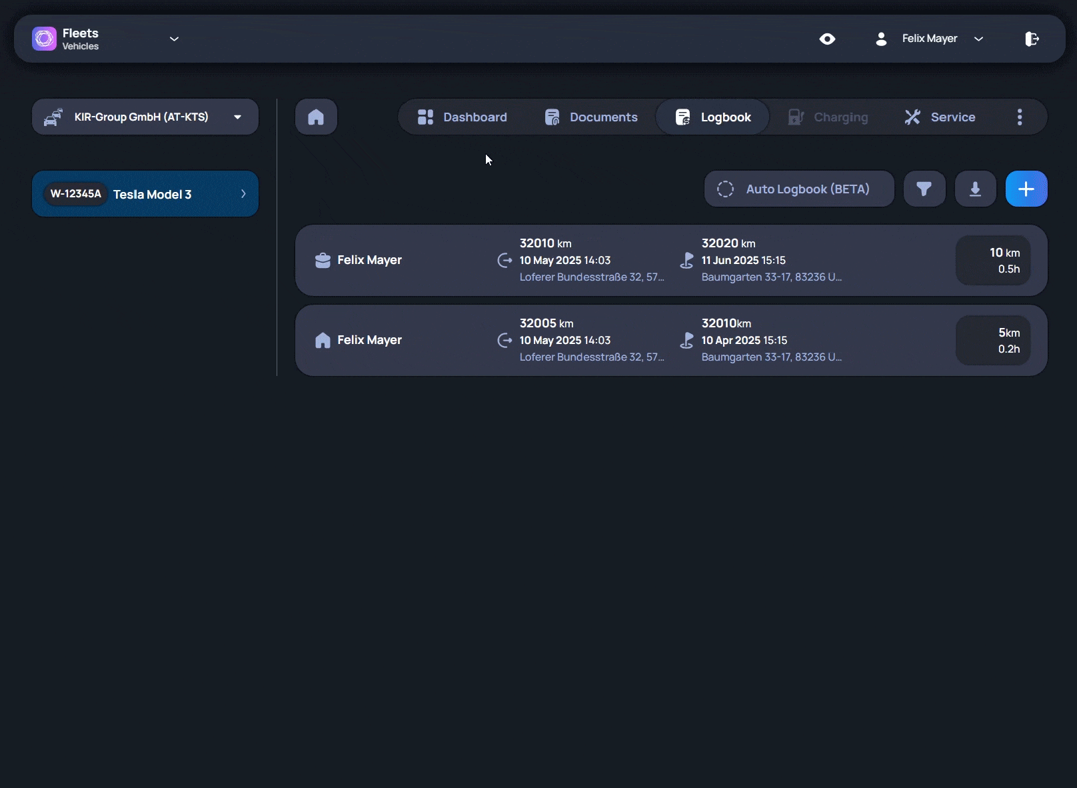Viewport: 1077px width, 788px height.
Task: Click the dashed circle Auto Logbook icon
Action: tap(725, 189)
